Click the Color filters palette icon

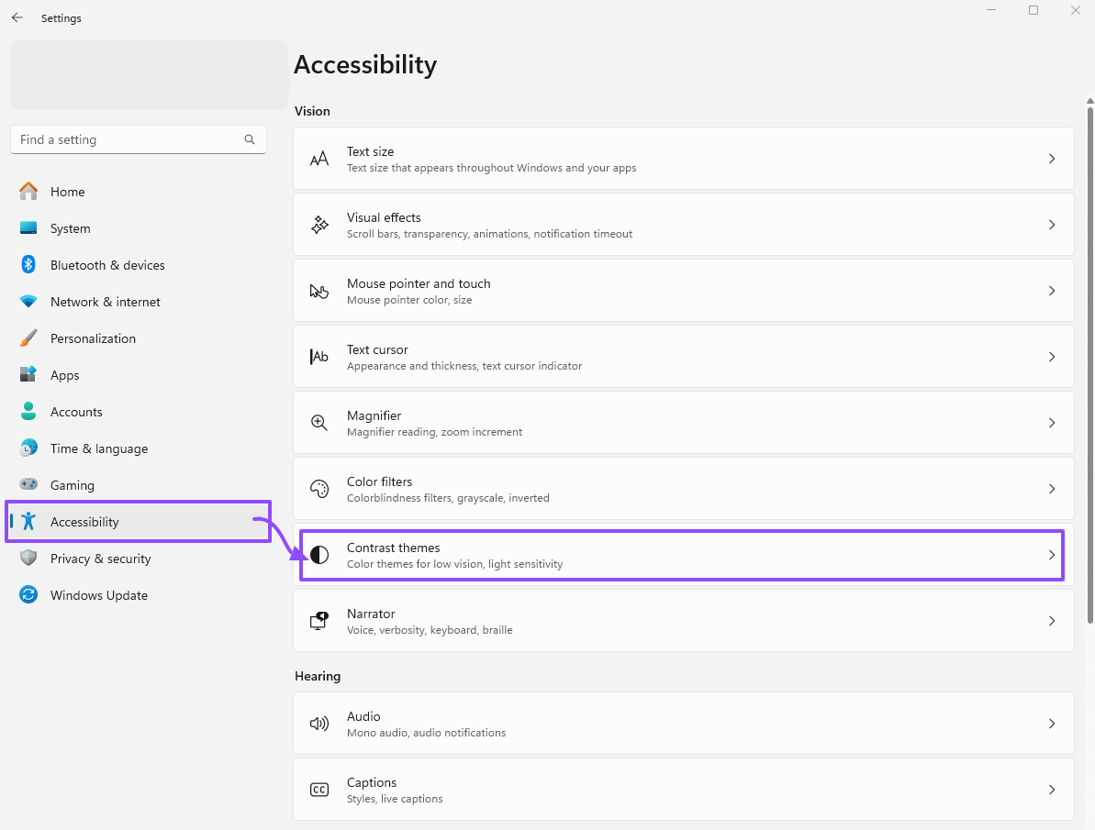tap(319, 489)
